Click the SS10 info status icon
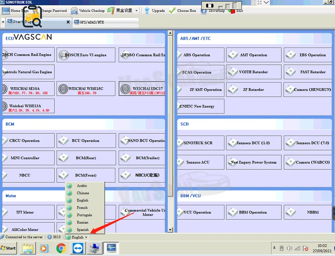Viewport: 335px width, 256px height. pyautogui.click(x=49, y=237)
